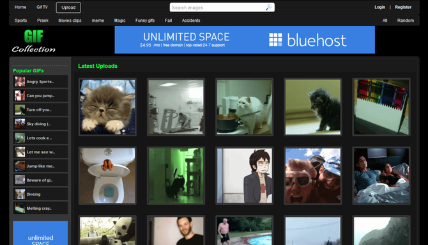
Task: Open the toilet gif thumbnail
Action: pyautogui.click(x=107, y=175)
